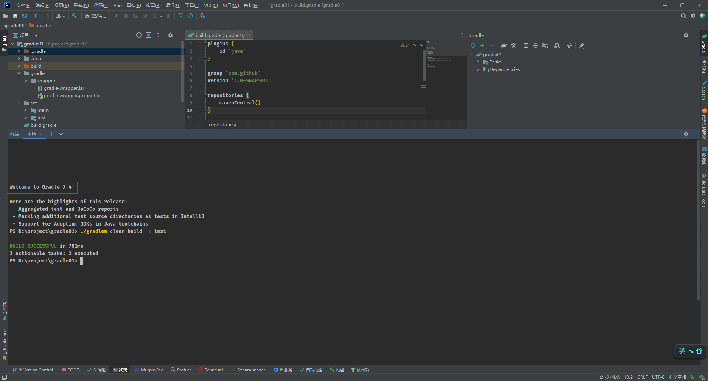The image size is (708, 381).
Task: Toggle Big Data Tools side panel
Action: (x=704, y=190)
